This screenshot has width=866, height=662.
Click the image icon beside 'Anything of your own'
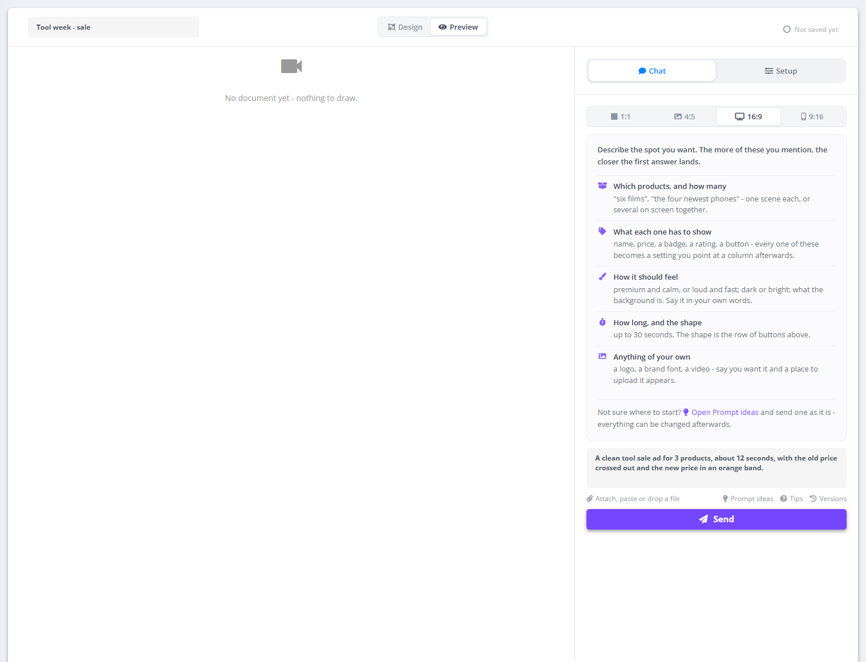[x=602, y=356]
